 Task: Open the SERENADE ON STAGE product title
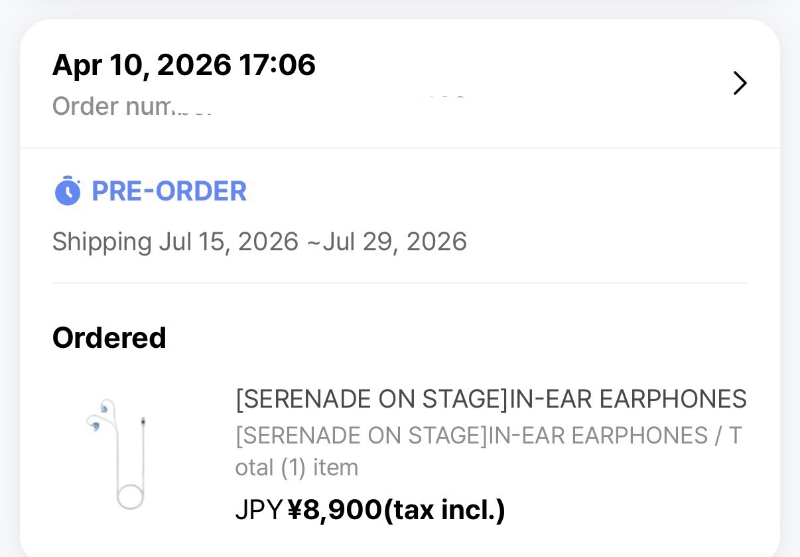coord(491,399)
